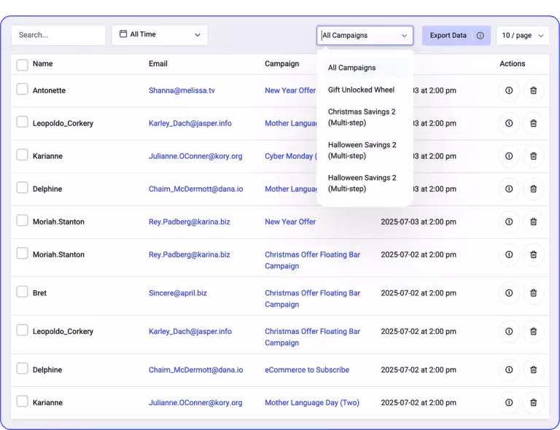Open info for Delphine's eCommerce to Subscribe entry
Viewport: 560px width, 430px height.
[509, 370]
